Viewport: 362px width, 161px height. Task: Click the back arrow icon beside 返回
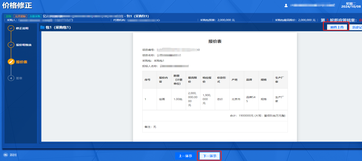5,155
